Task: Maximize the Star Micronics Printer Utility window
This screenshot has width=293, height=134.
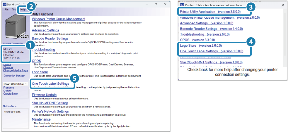Action: [x=156, y=4]
